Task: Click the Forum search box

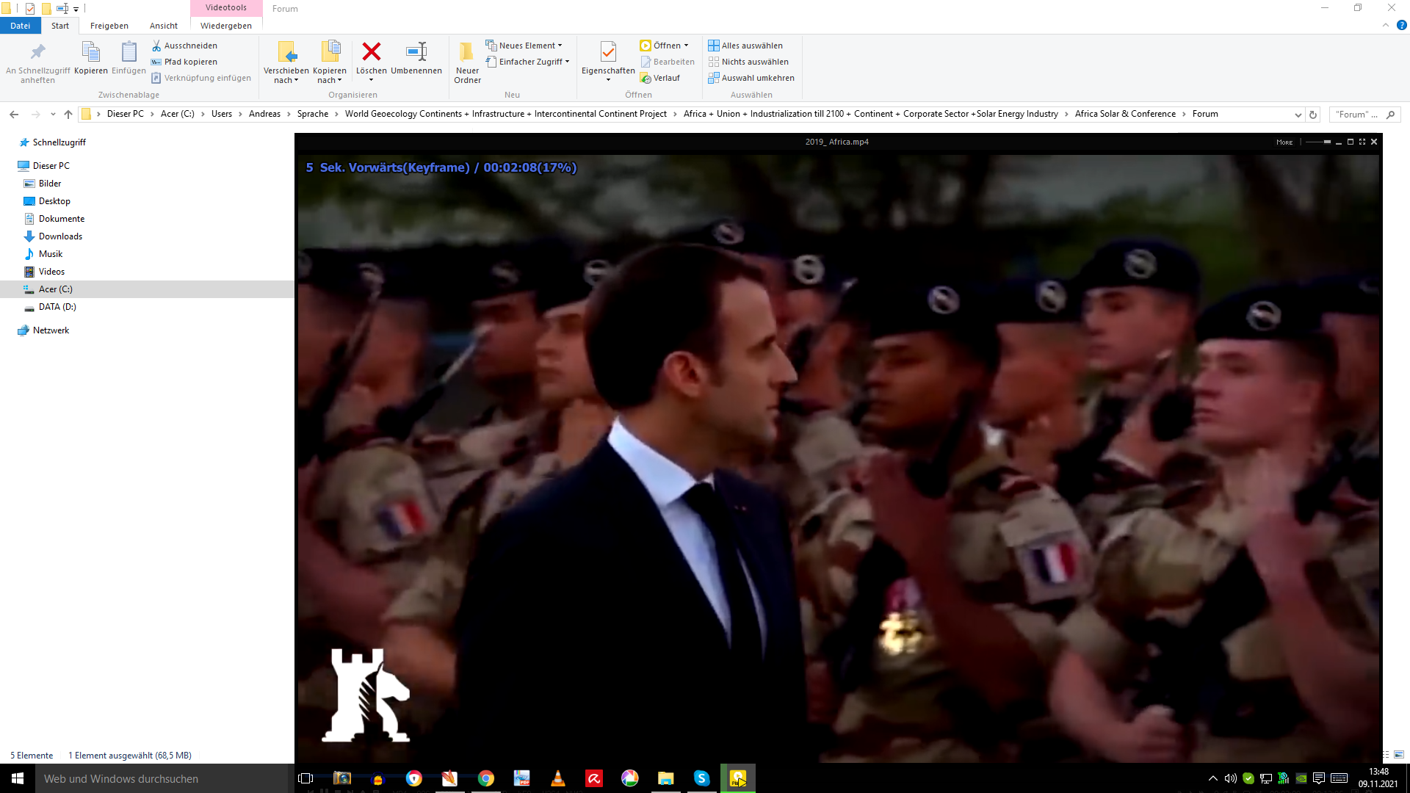Action: click(x=1365, y=115)
